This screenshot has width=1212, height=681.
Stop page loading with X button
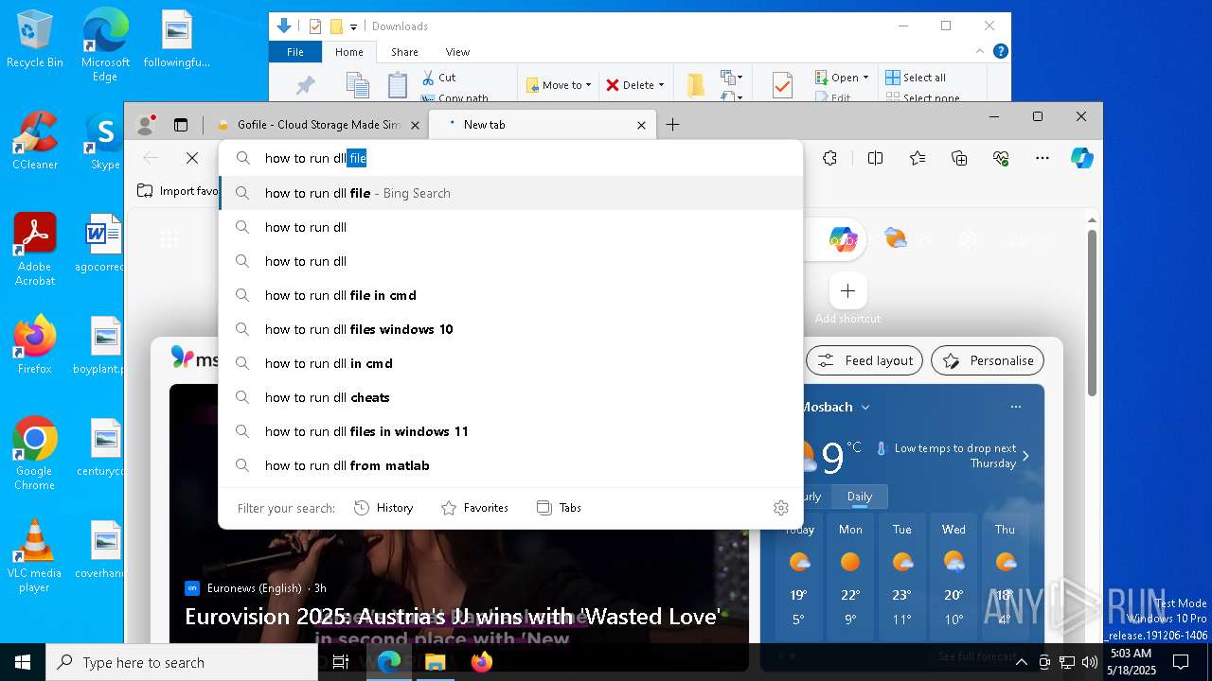192,158
